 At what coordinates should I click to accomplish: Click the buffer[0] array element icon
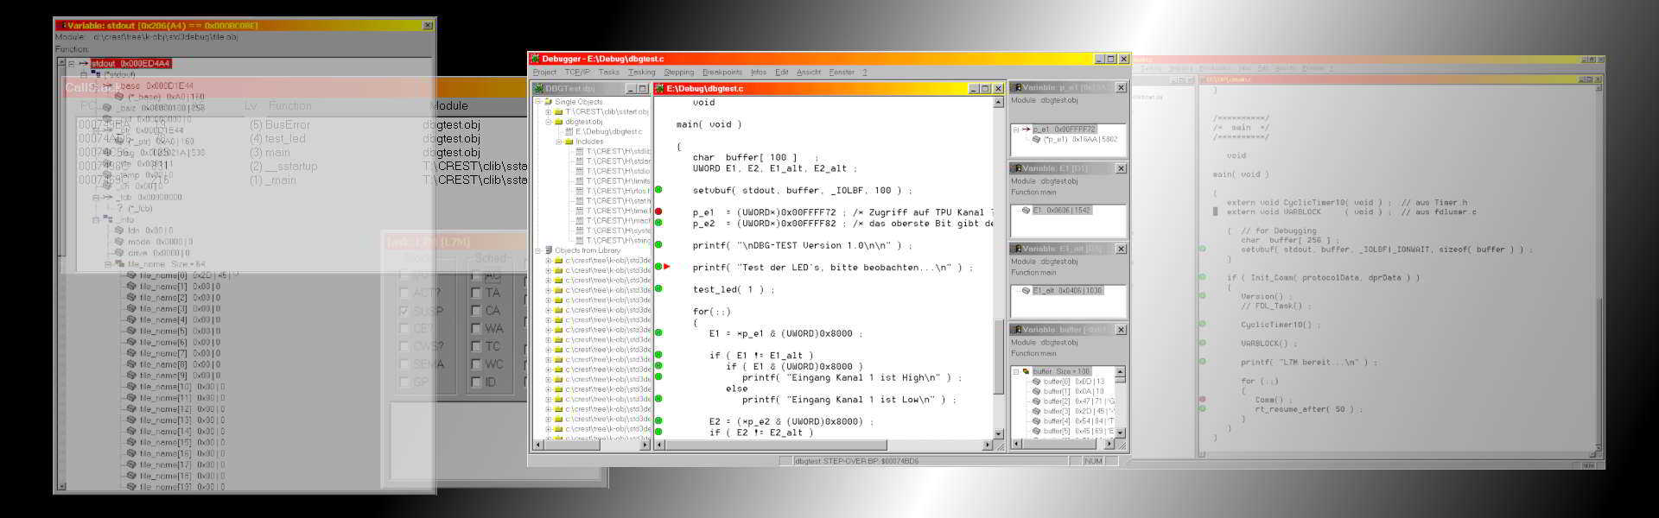click(x=1036, y=382)
